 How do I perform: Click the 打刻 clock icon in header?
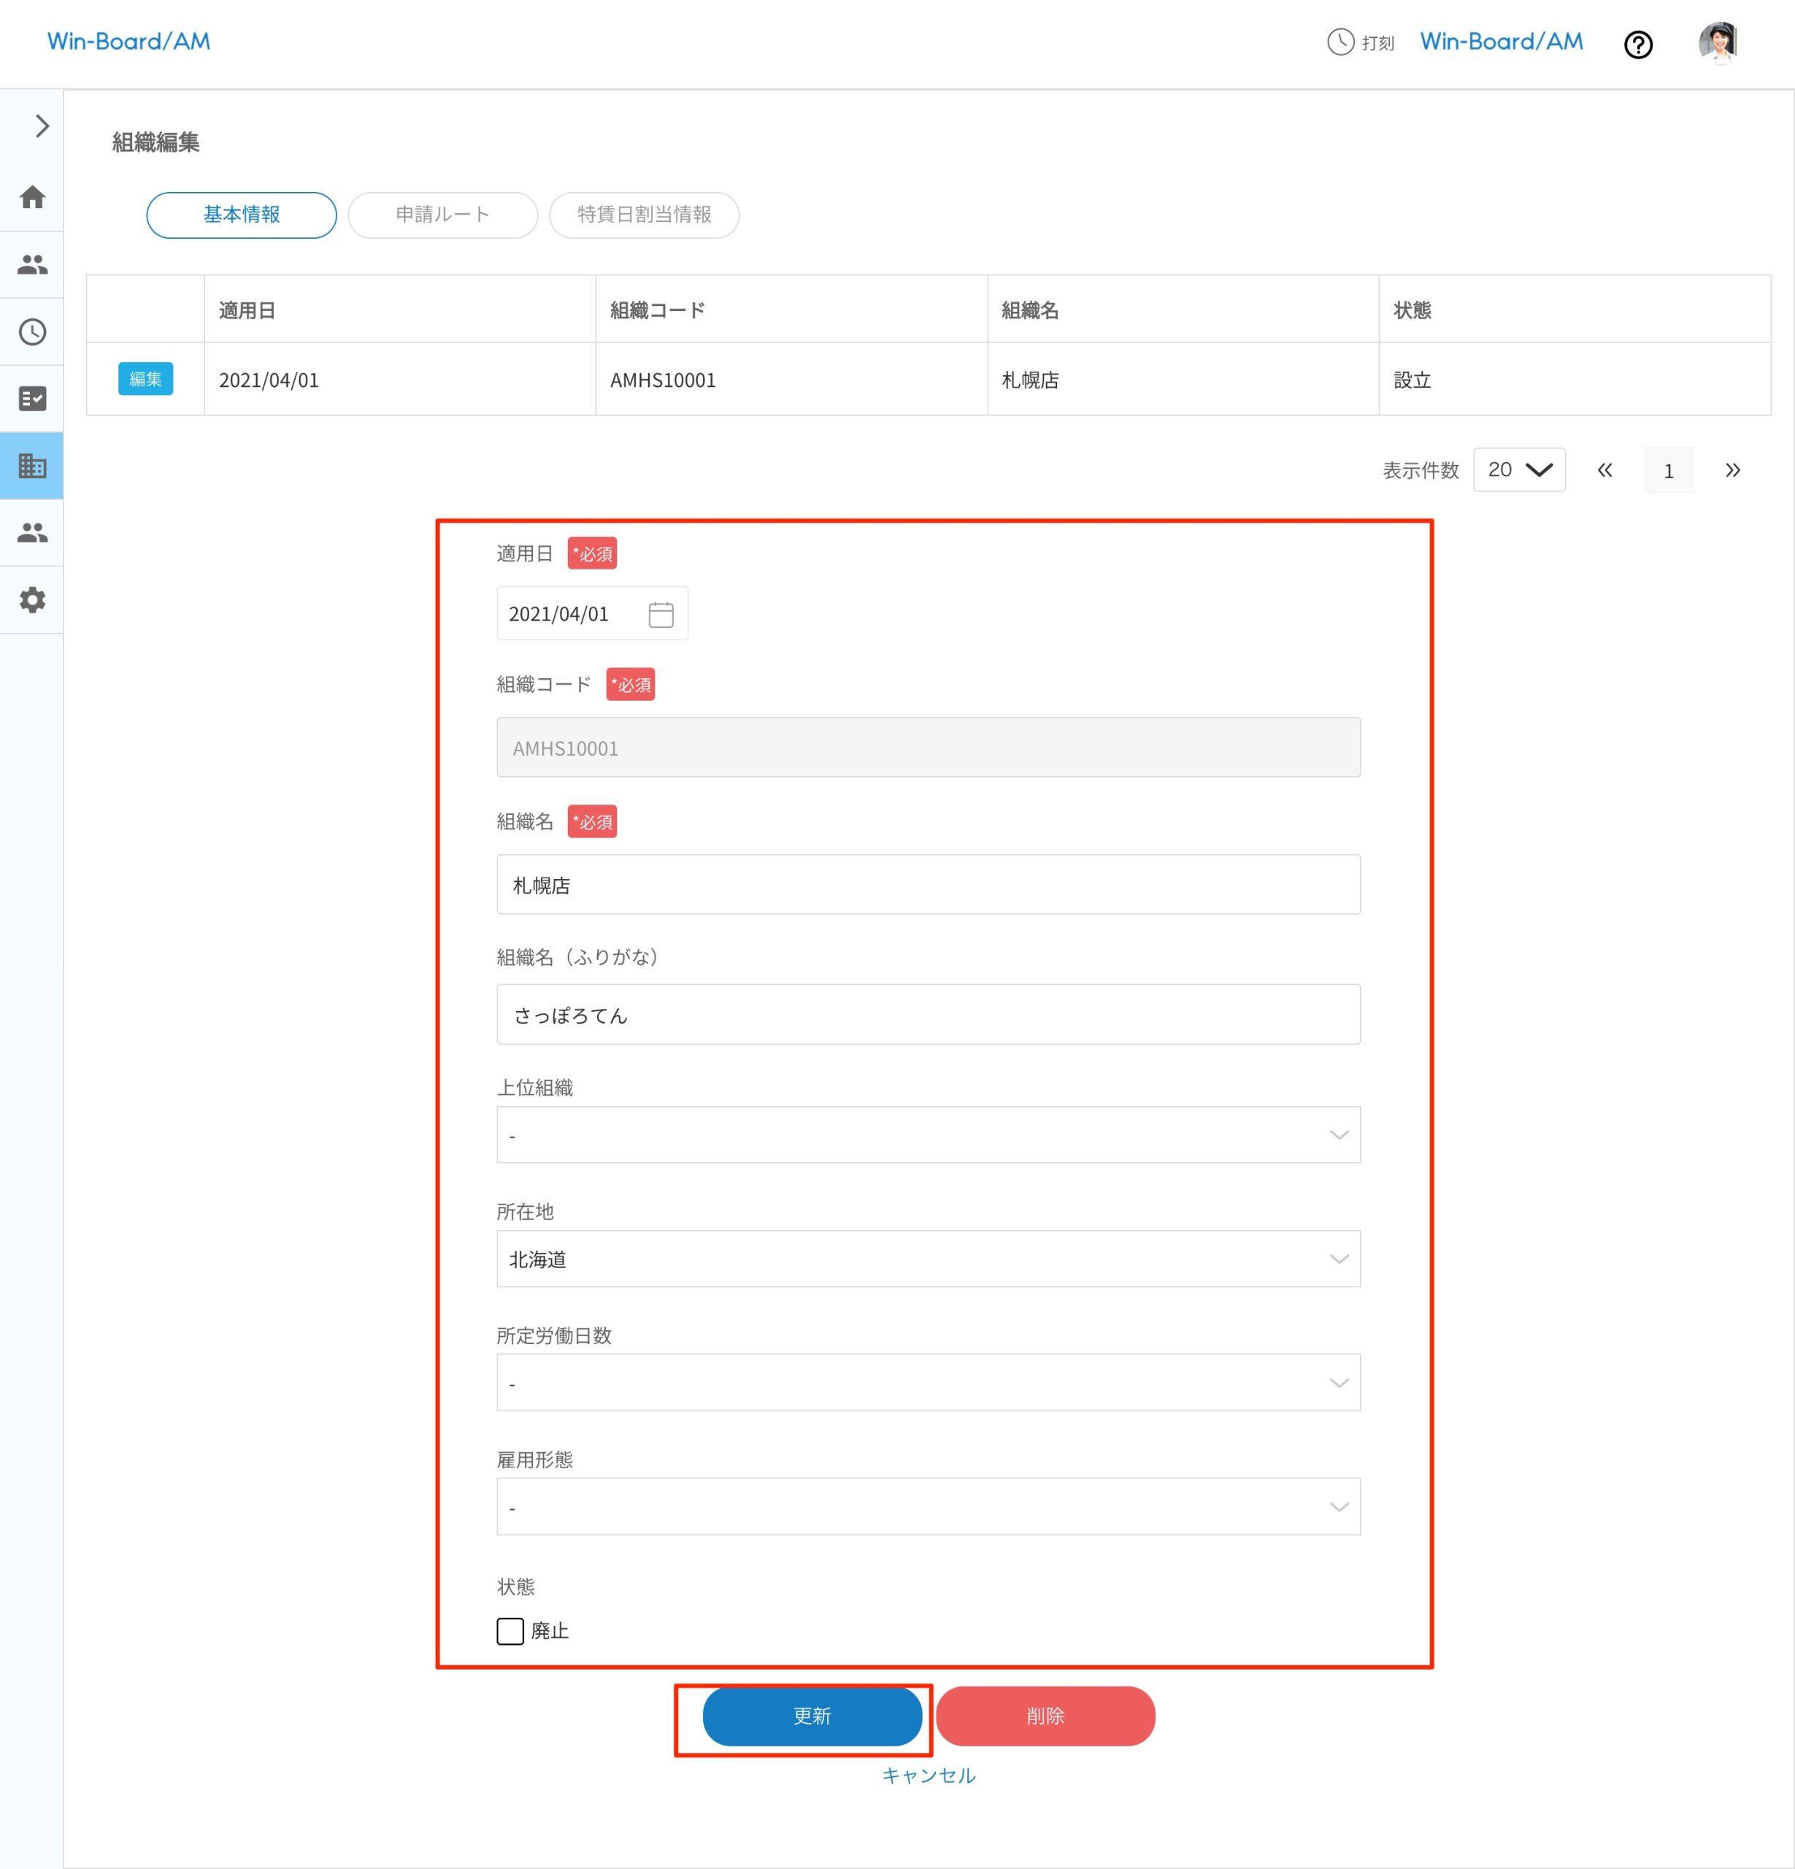pos(1340,42)
